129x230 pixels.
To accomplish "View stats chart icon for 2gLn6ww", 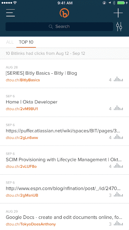I will [x=118, y=137].
